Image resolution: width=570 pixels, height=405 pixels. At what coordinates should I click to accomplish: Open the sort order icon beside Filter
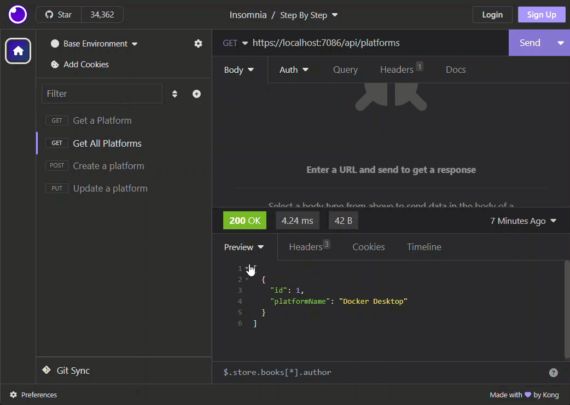175,94
